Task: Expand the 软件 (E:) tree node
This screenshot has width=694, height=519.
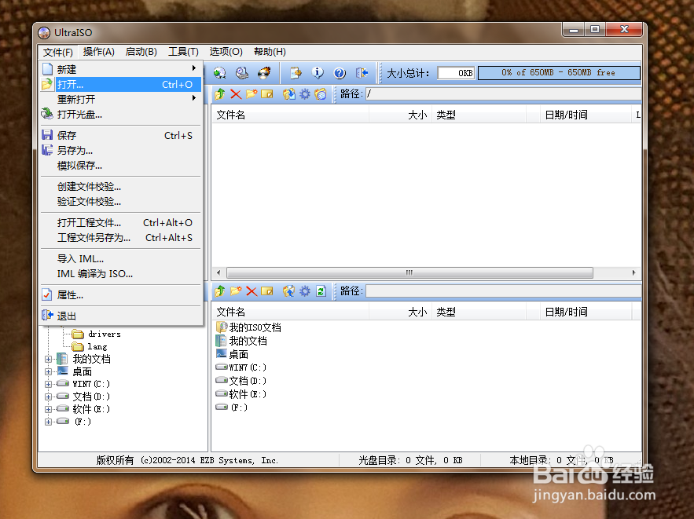Action: point(48,409)
